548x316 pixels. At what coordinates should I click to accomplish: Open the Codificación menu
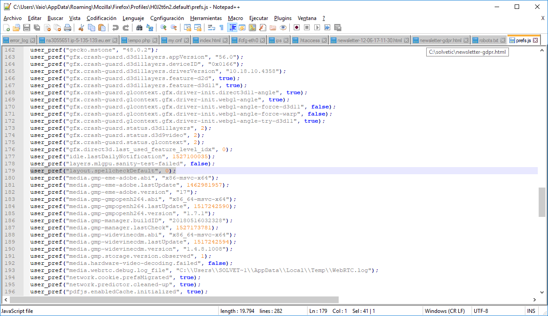coord(101,18)
